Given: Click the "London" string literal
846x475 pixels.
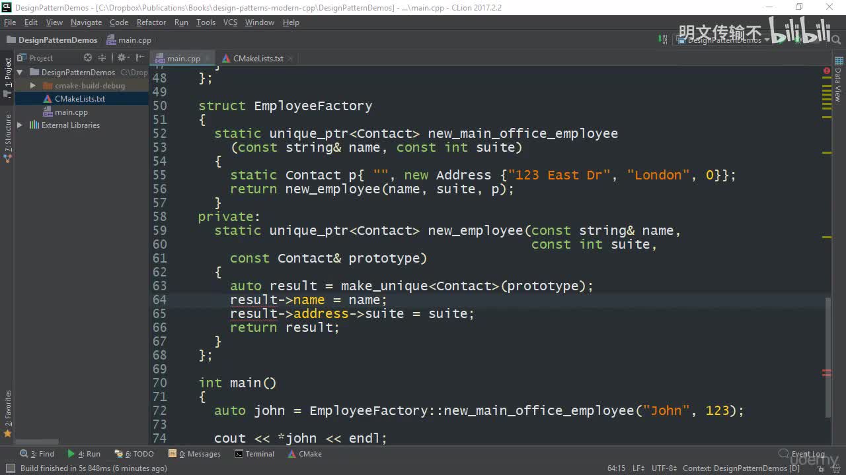Looking at the screenshot, I should point(658,175).
